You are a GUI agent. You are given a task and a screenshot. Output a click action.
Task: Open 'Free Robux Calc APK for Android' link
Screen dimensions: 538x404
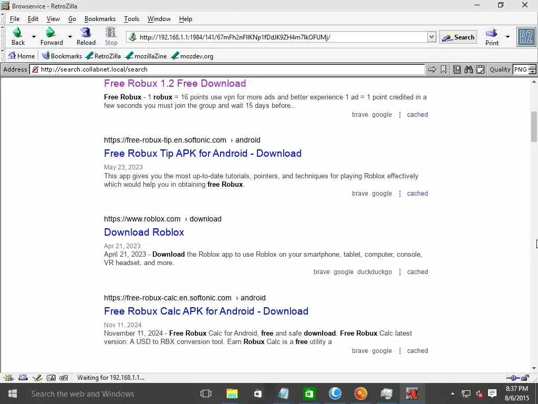[206, 311]
